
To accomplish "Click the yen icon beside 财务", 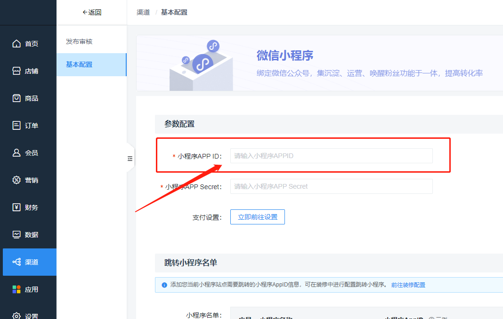I will (16, 207).
